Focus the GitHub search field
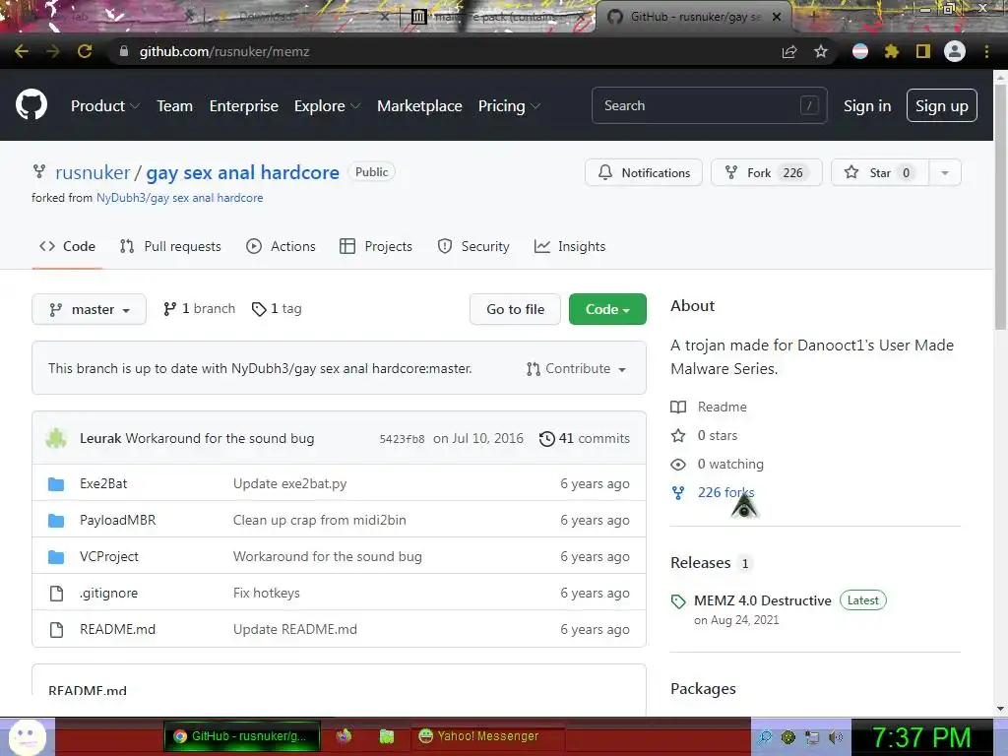Viewport: 1008px width, 756px height. pyautogui.click(x=709, y=105)
